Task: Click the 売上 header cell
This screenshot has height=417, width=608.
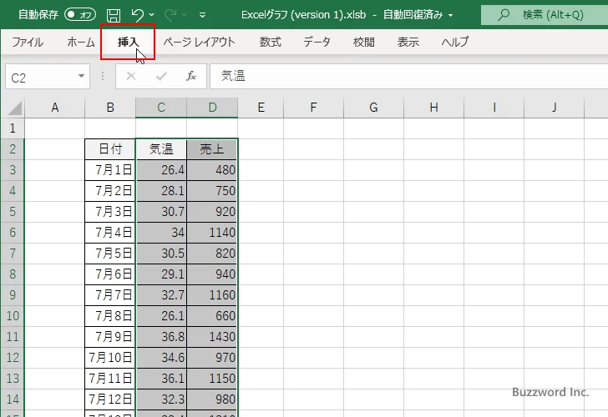Action: [x=212, y=149]
